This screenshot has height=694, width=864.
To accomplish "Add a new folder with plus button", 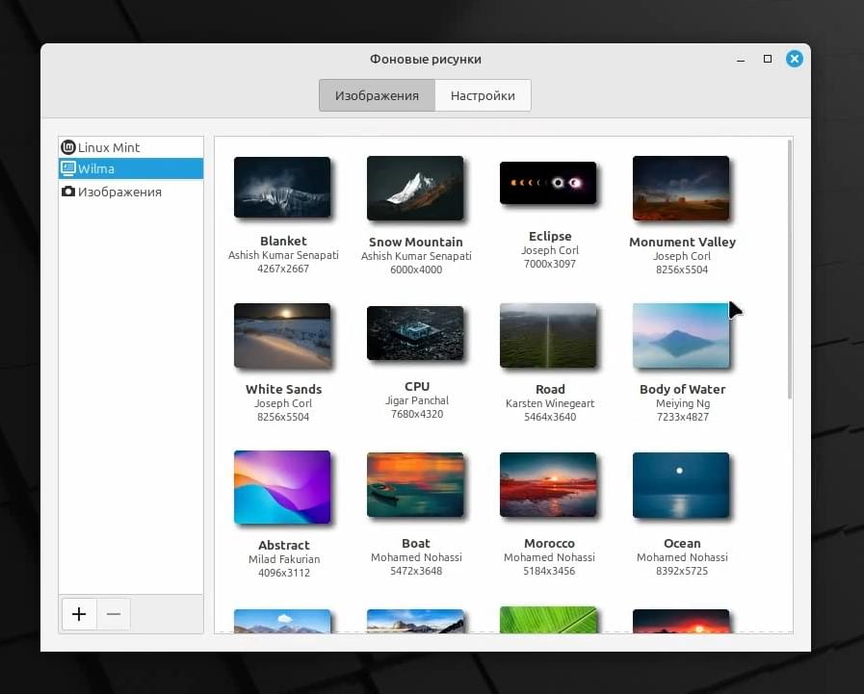I will coord(79,613).
